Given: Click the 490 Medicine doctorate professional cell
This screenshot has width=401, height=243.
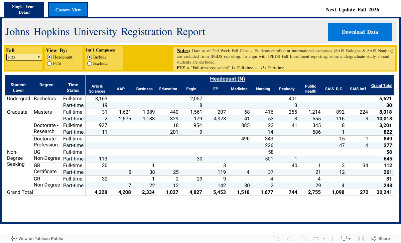Looking at the screenshot, I should pyautogui.click(x=245, y=139).
